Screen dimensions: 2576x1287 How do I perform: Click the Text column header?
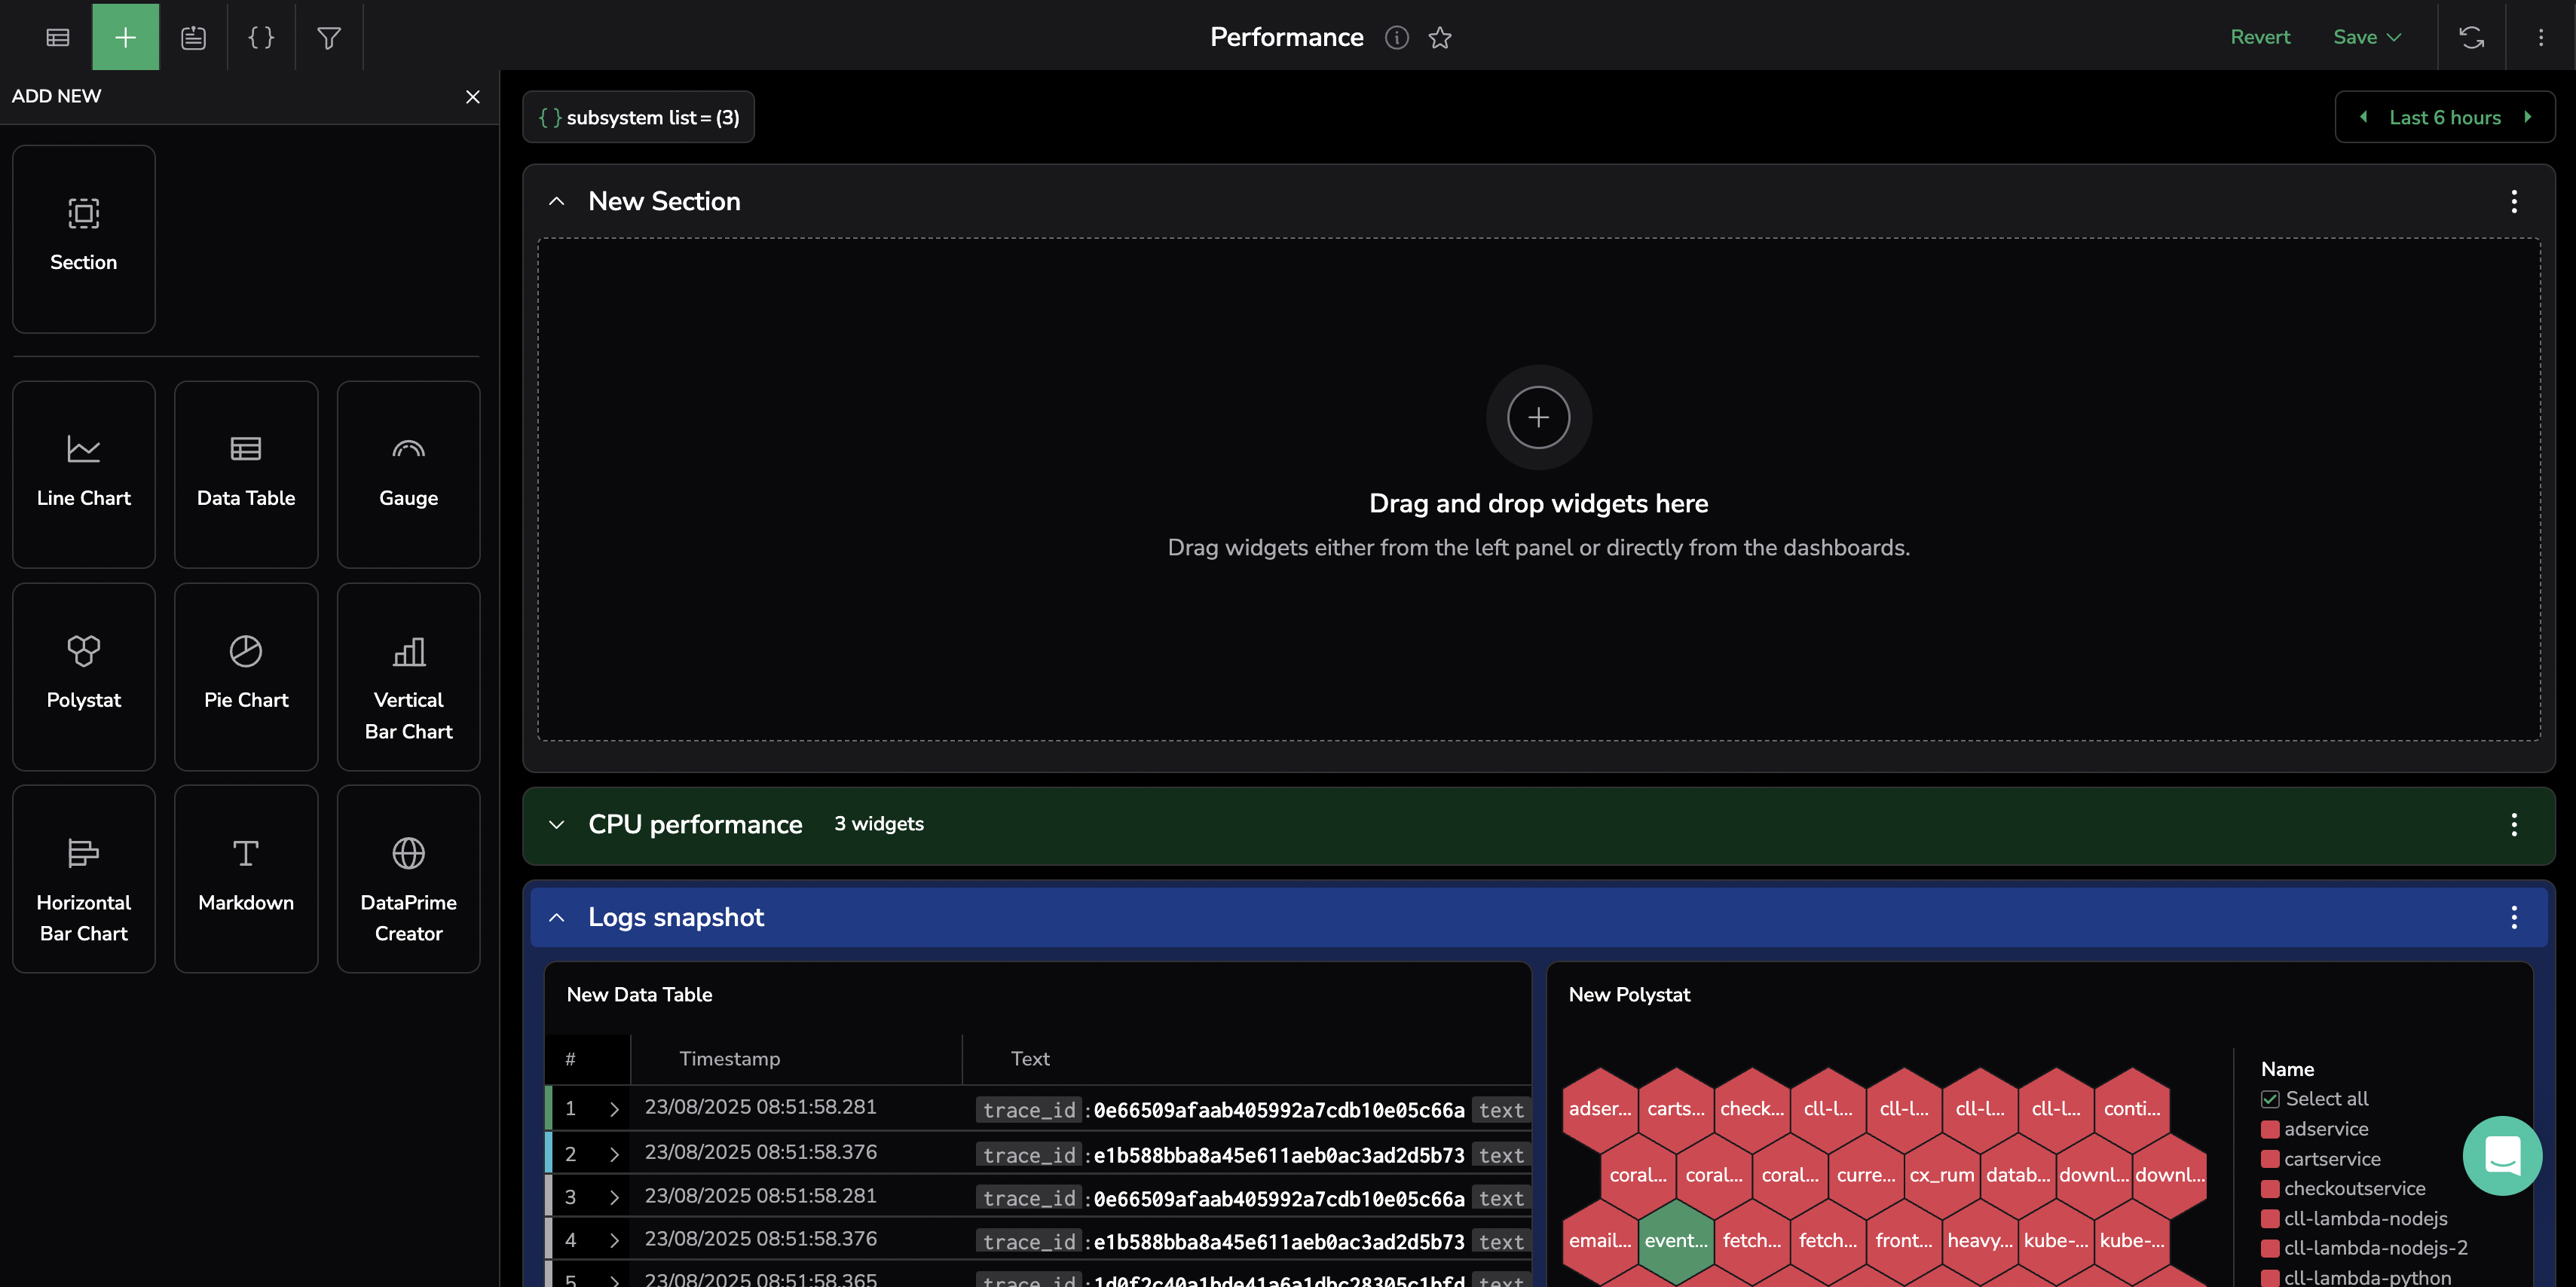(1030, 1058)
